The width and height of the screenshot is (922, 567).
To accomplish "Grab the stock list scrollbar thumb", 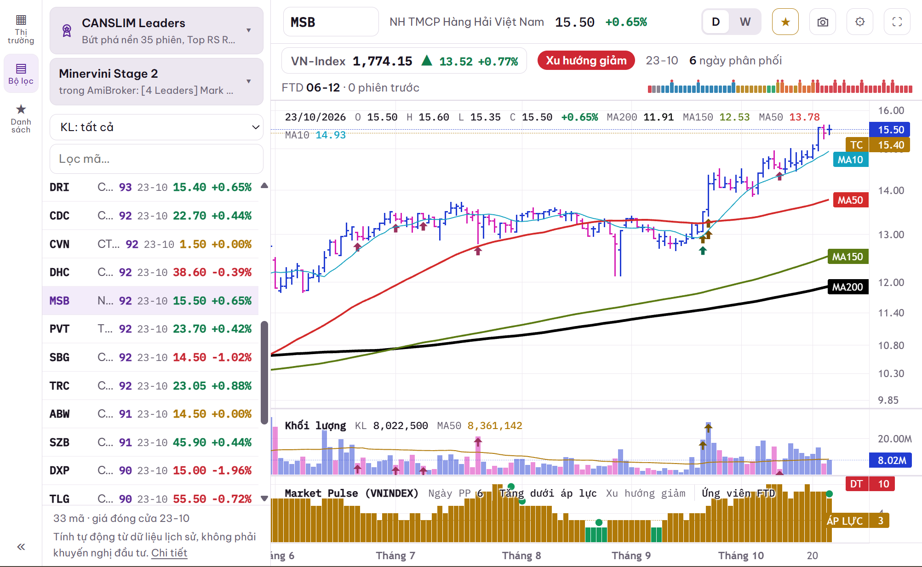I will pos(264,372).
